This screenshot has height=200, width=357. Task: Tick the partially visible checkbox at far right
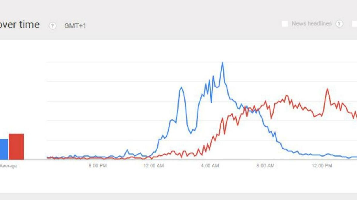[355, 24]
